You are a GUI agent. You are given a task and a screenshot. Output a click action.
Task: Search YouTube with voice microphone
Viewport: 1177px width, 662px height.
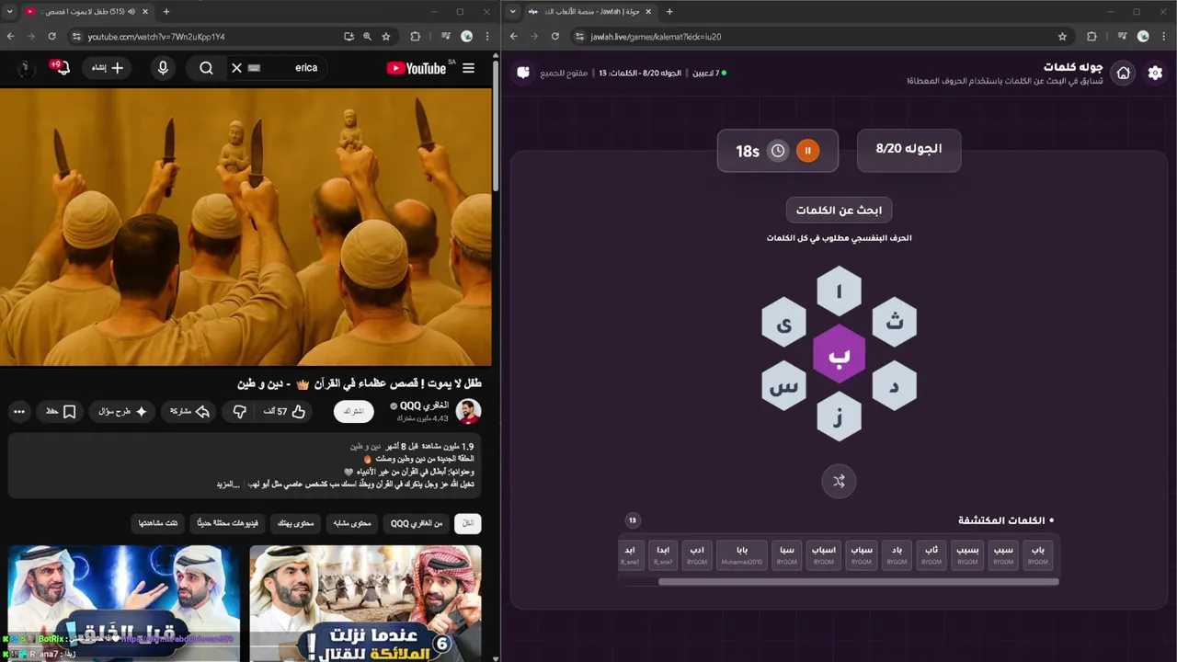pos(163,68)
